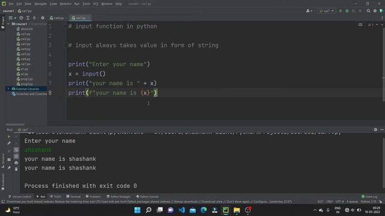Rerun car7 from the Run panel play icon
Screen dimensions: 385x216
coord(9,137)
